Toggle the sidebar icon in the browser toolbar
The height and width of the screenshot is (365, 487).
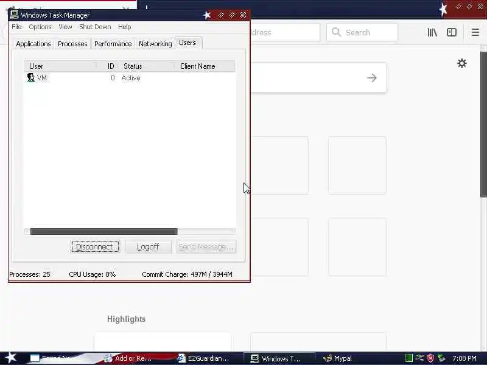click(451, 32)
